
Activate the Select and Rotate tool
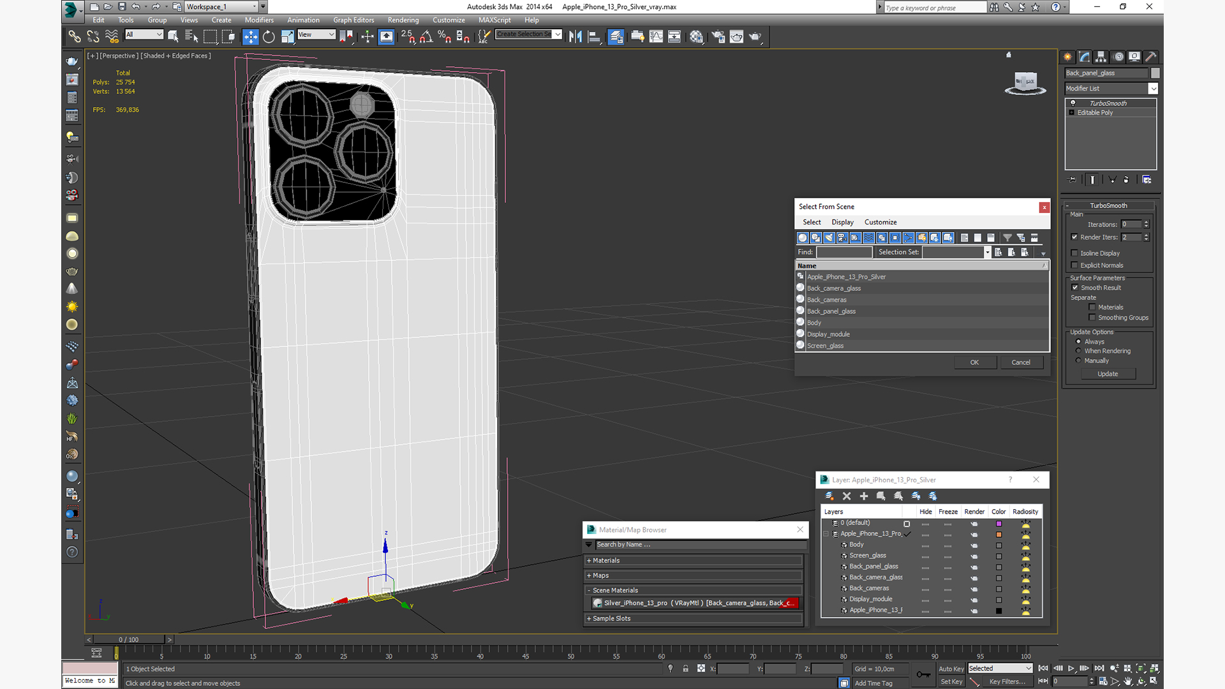pyautogui.click(x=269, y=36)
